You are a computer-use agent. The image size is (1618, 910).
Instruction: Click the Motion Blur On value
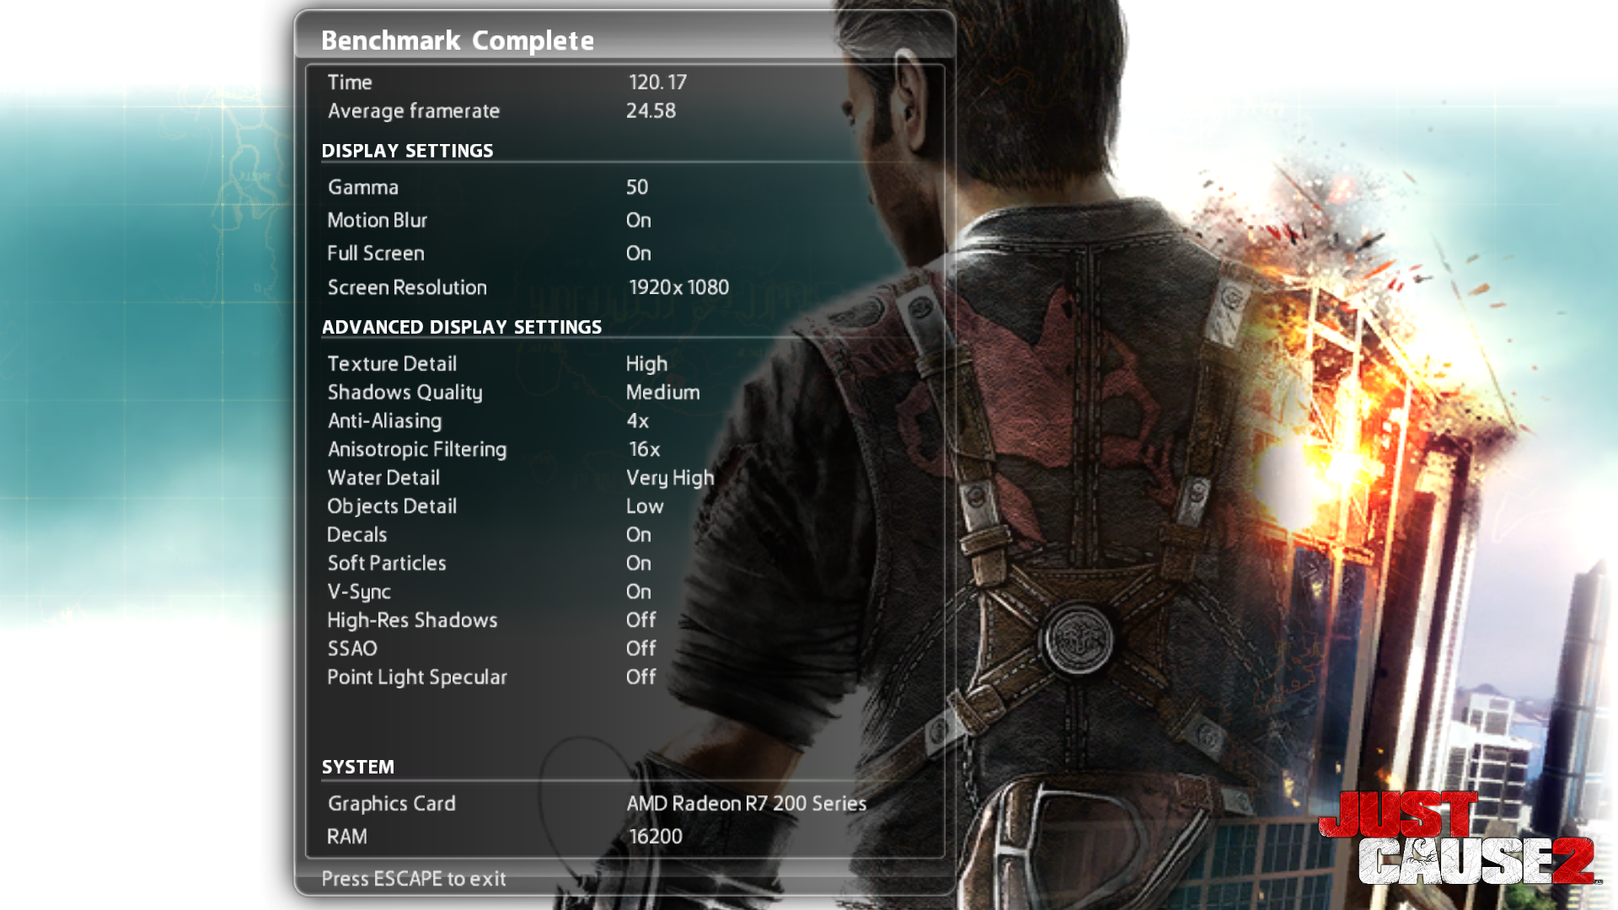(x=638, y=220)
